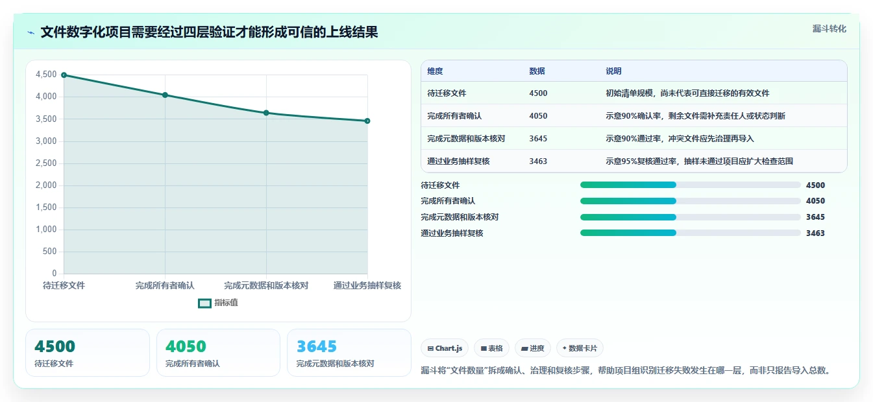Screen dimensions: 873x402
Task: Select table cell 待迁移文件
Action: (x=447, y=93)
